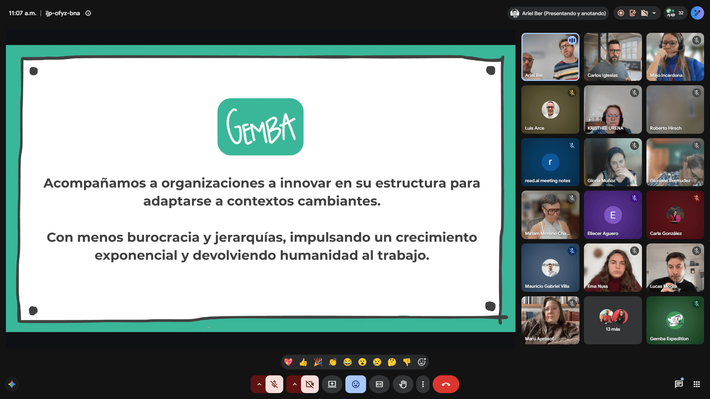710x399 pixels.
Task: Click the Gemba logo on the slide
Action: coord(260,127)
